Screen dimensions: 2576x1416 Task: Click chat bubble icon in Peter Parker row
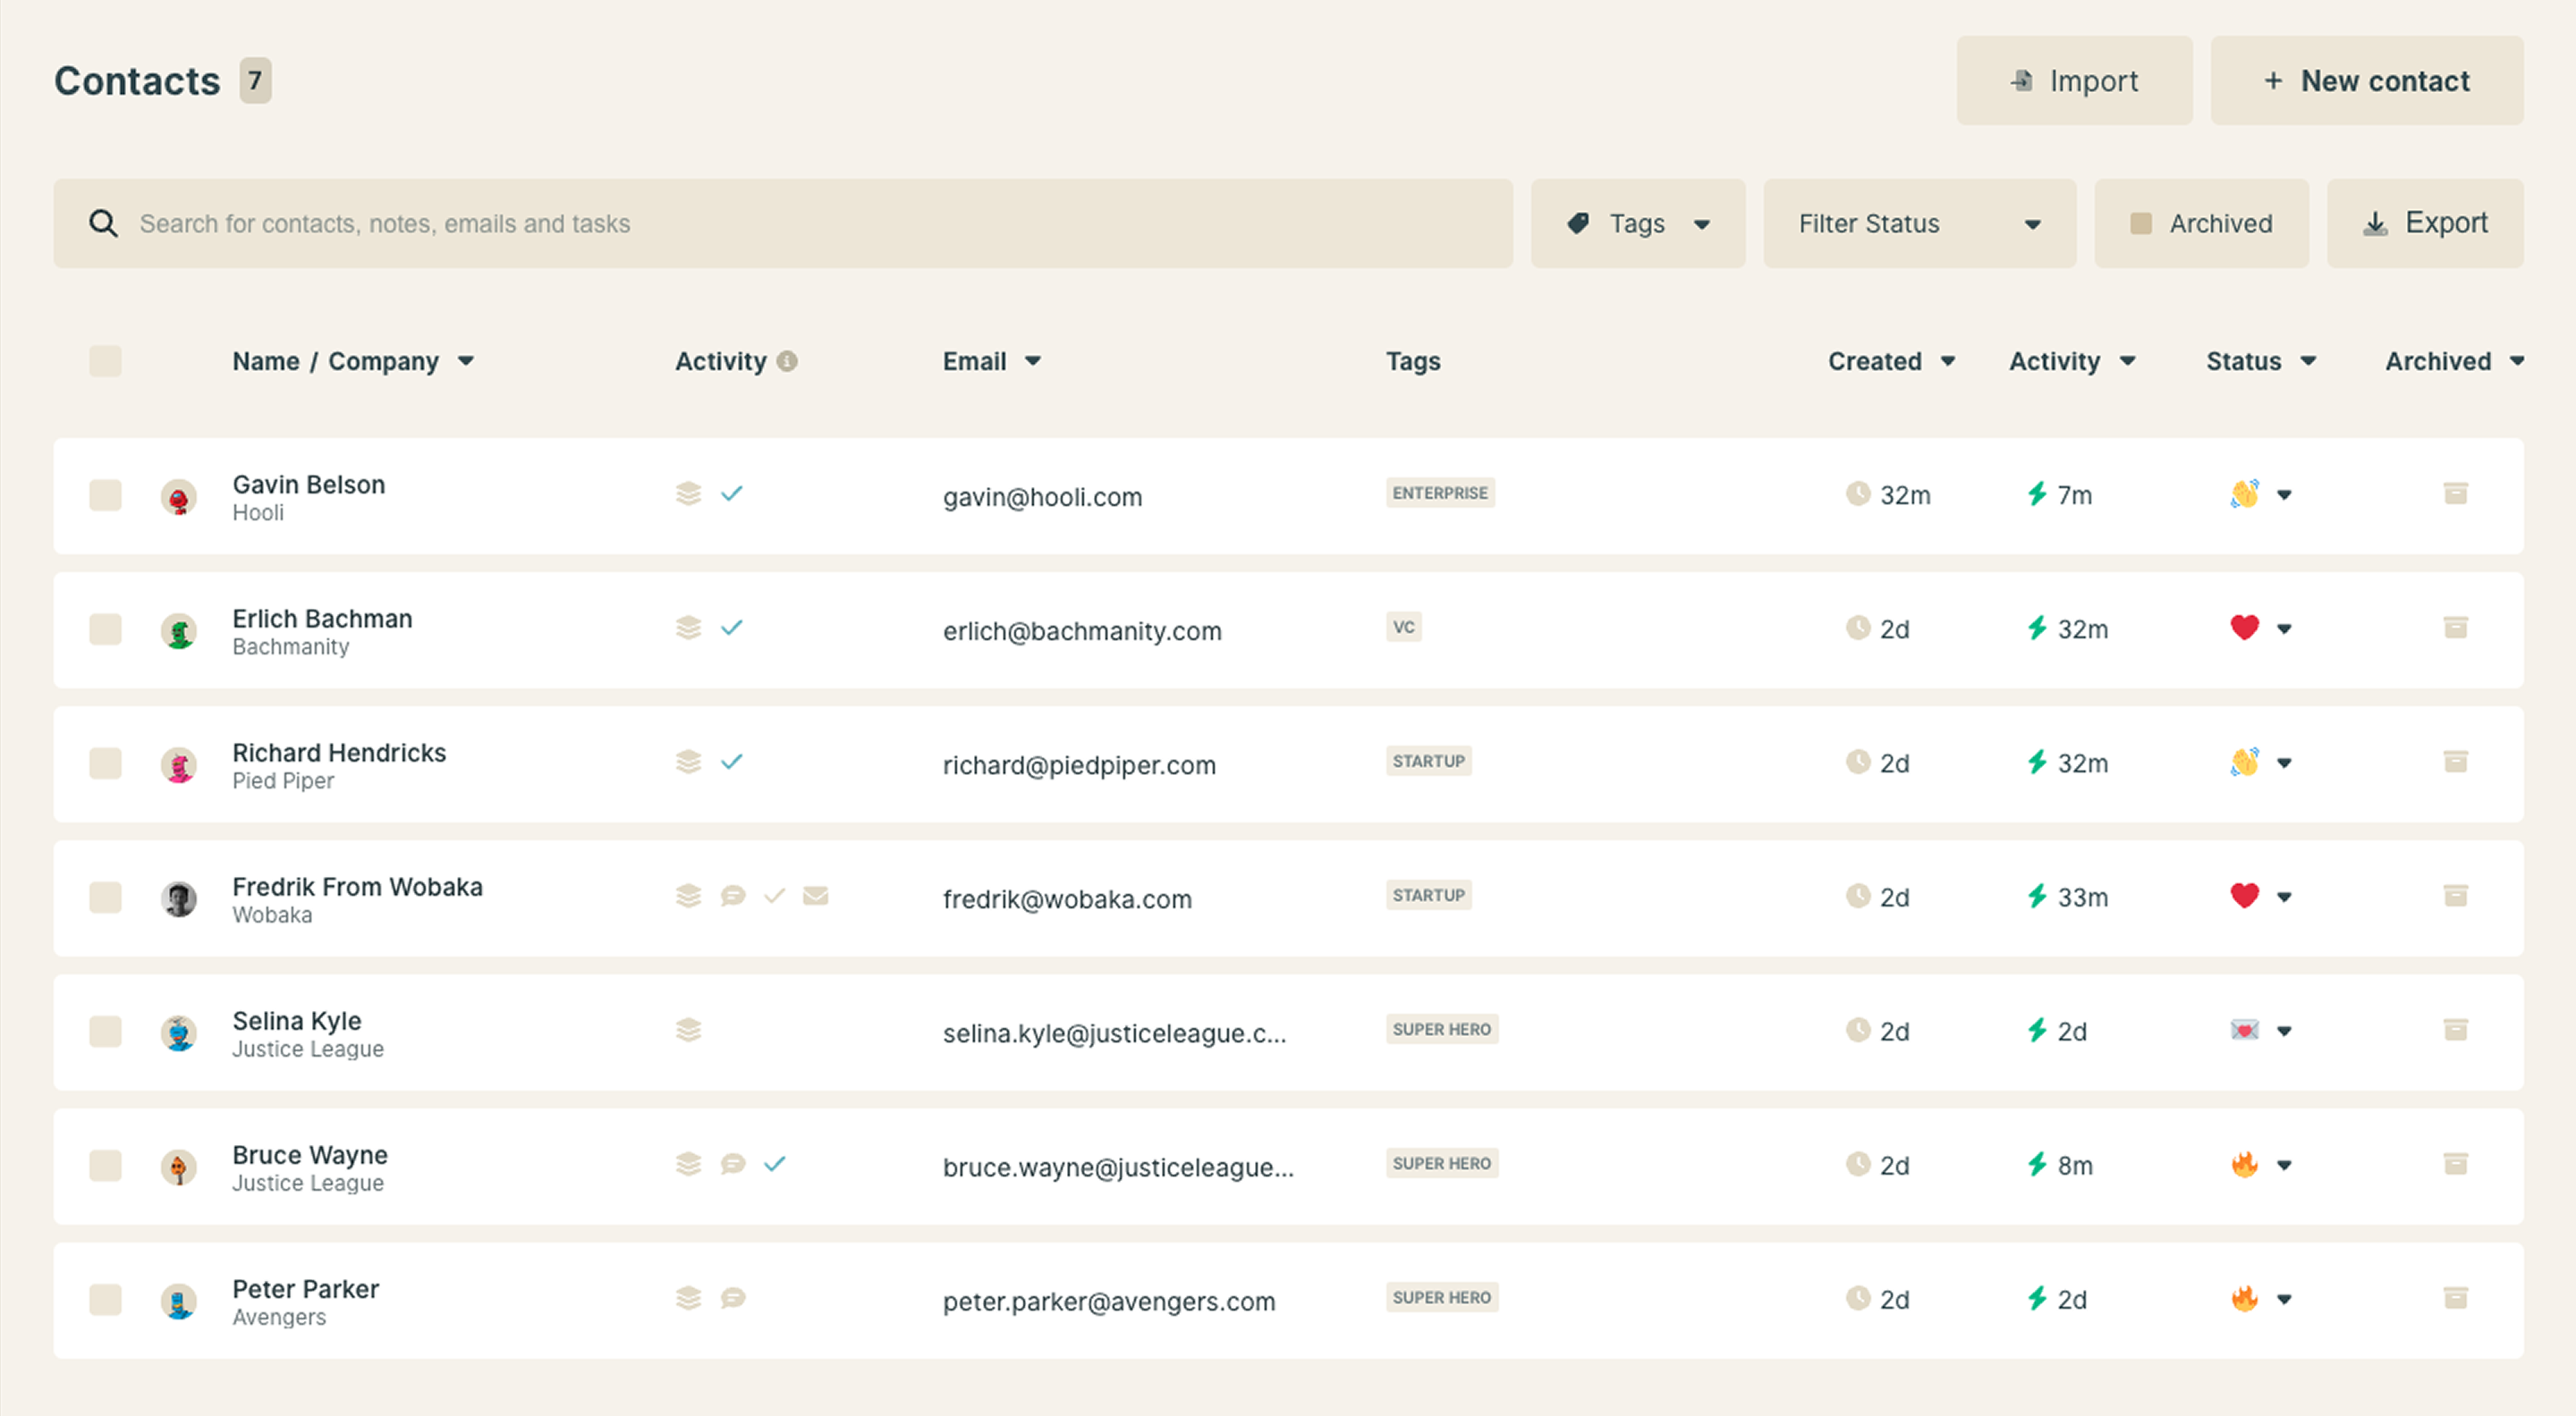733,1298
